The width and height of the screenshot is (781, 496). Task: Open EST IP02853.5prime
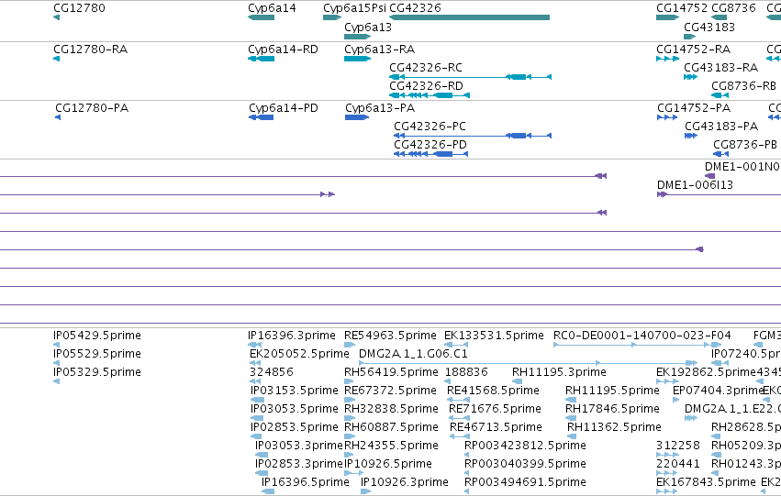pos(295,427)
